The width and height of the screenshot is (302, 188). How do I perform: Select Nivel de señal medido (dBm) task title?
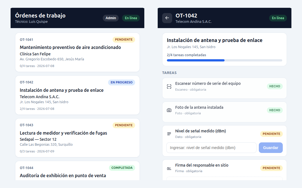click(x=201, y=131)
